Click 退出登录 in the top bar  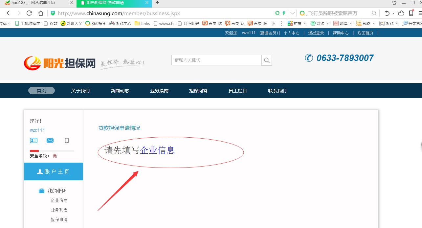point(316,33)
